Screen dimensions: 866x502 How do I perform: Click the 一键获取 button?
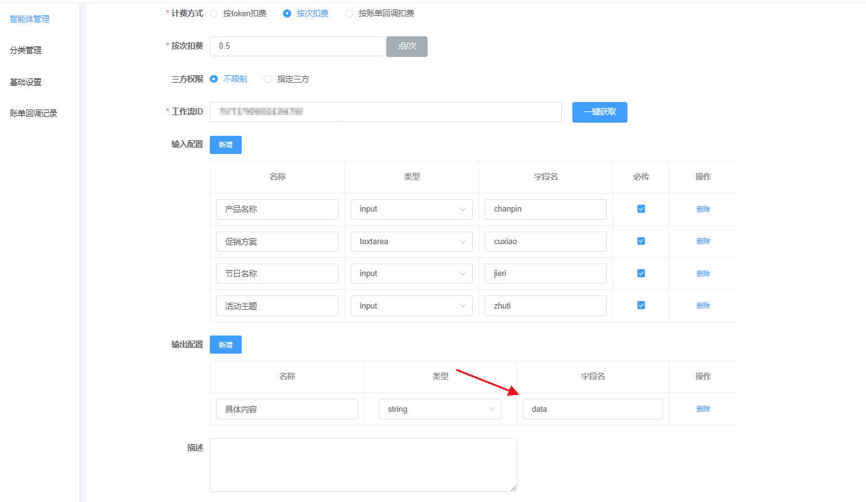[599, 112]
